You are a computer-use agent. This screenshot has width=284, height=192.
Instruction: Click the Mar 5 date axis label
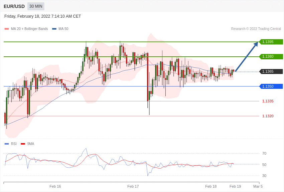pyautogui.click(x=258, y=186)
